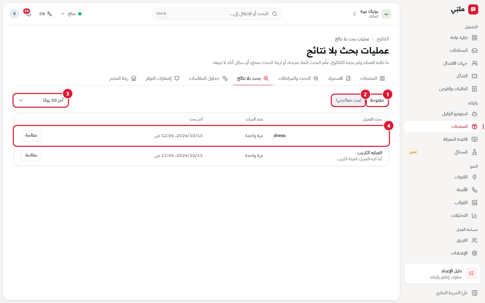The image size is (485, 303).
Task: Open الإعدادات gear icon
Action: [x=475, y=253]
